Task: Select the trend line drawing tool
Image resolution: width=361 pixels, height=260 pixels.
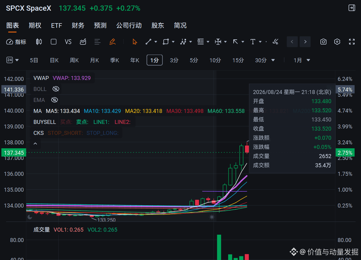Action: tap(148, 42)
